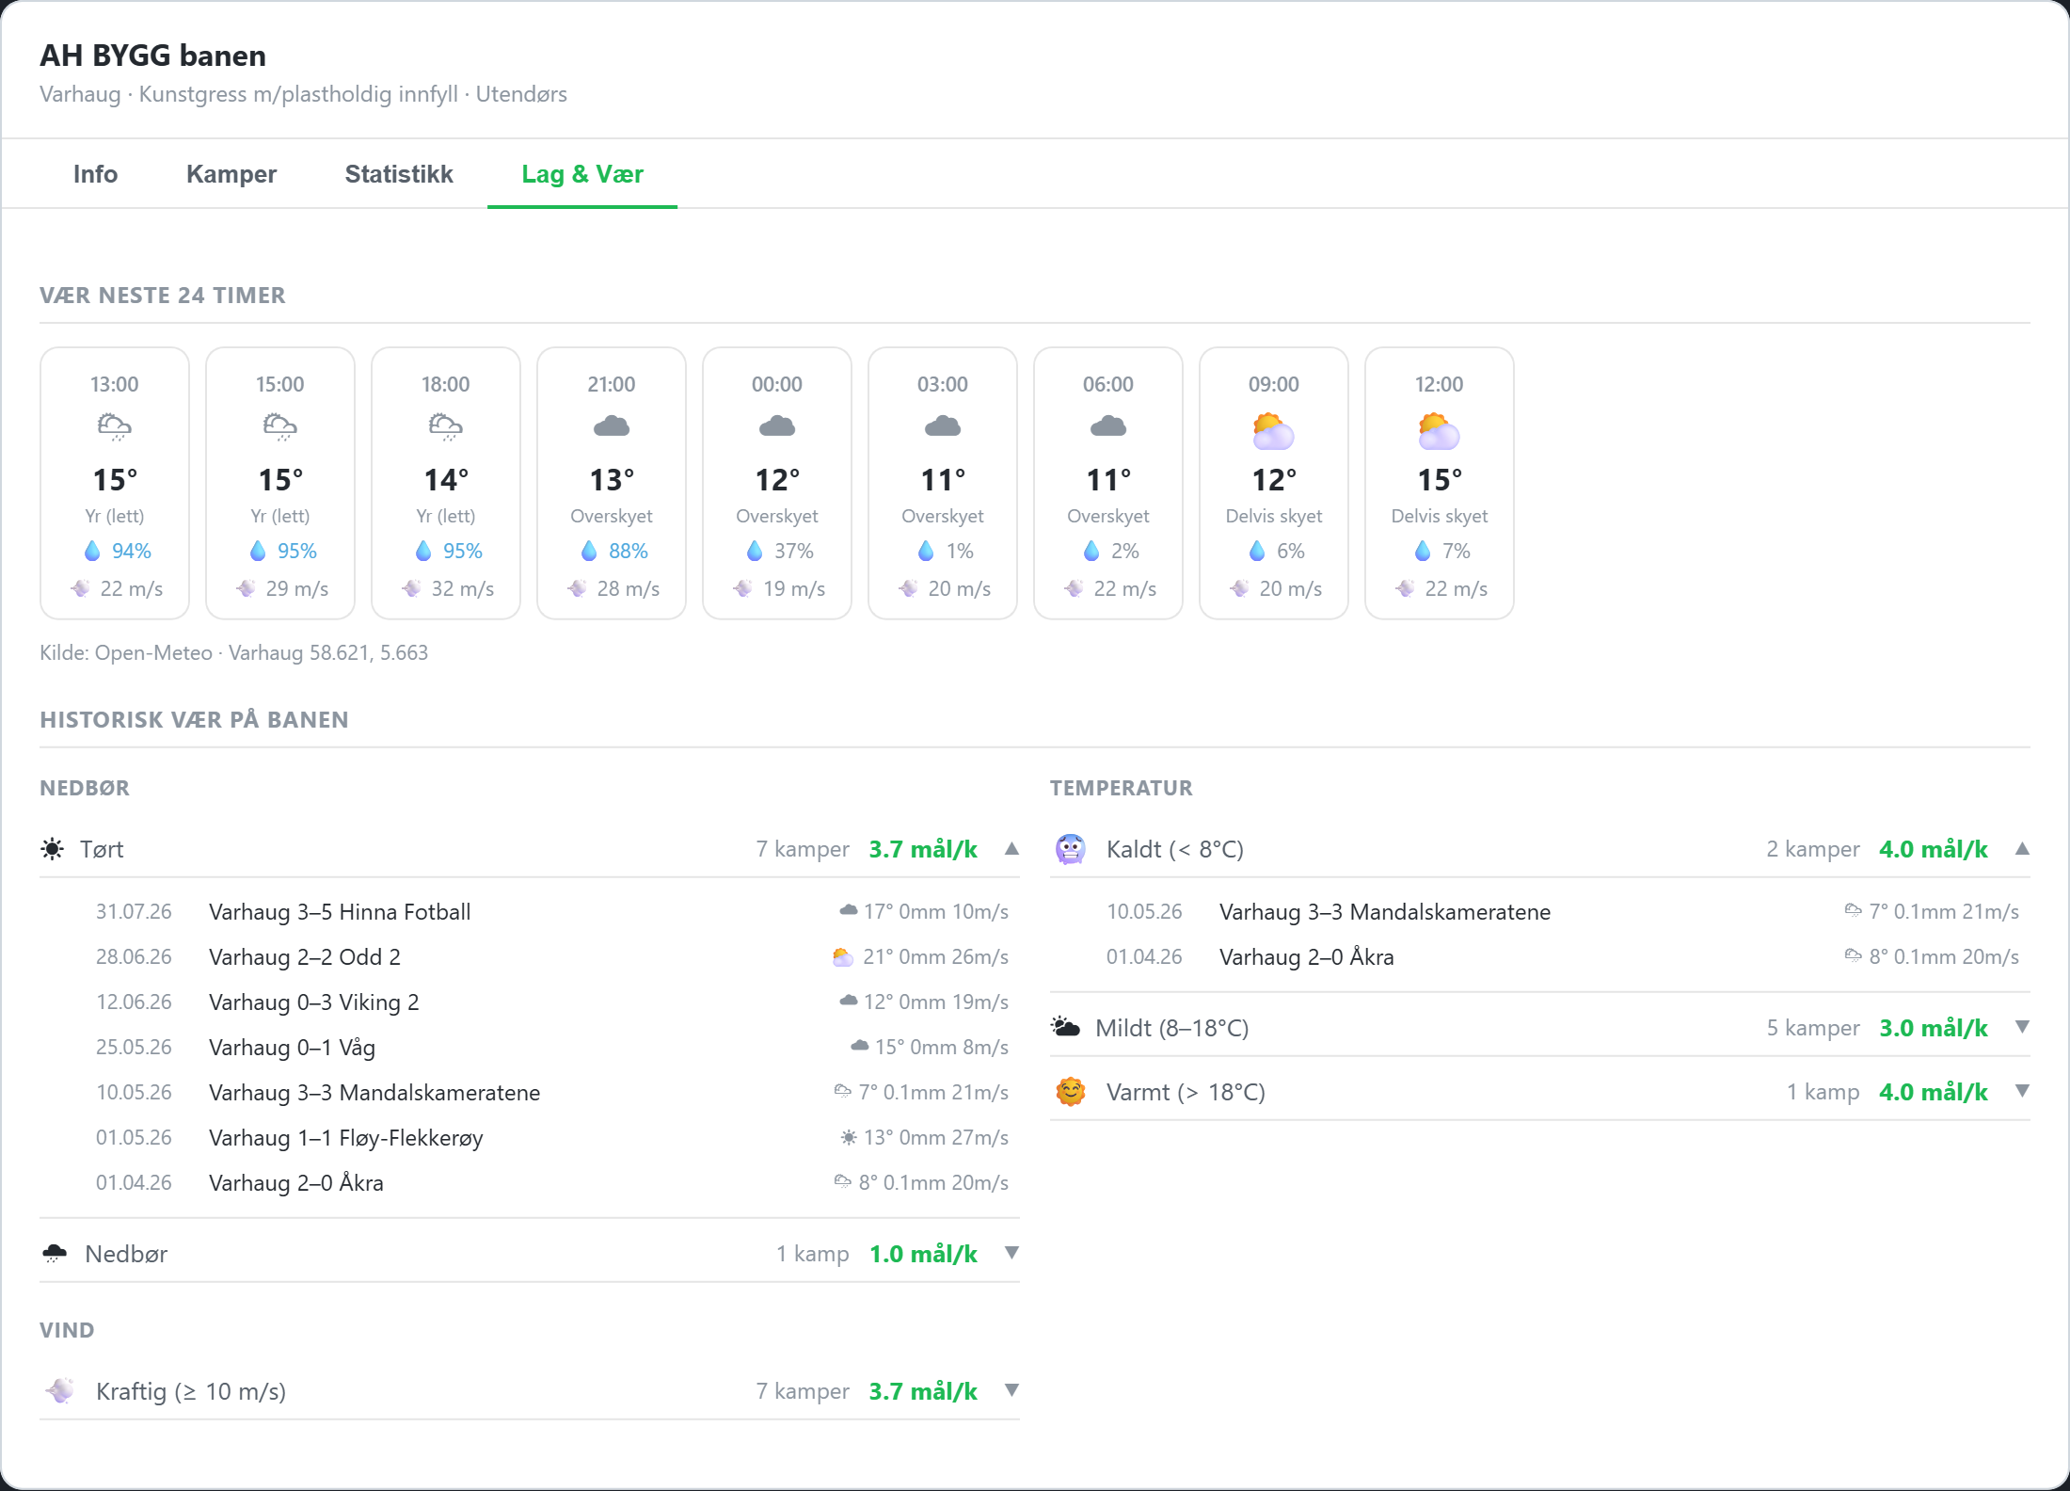This screenshot has width=2070, height=1491.
Task: Click 17° 0mm 10m/s weather value
Action: [936, 912]
